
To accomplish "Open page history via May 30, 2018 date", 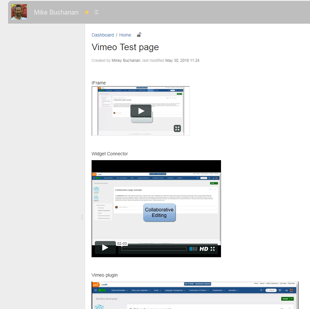I will tap(182, 61).
